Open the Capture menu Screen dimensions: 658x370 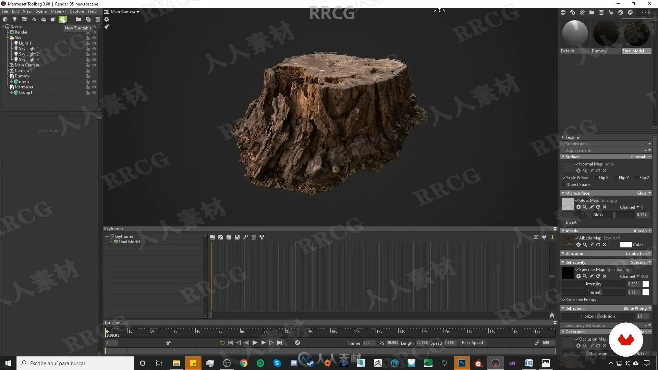click(x=77, y=11)
